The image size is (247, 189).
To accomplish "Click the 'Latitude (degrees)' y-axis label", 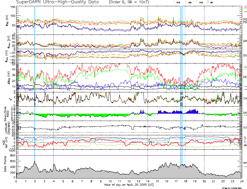I will pos(6,128).
